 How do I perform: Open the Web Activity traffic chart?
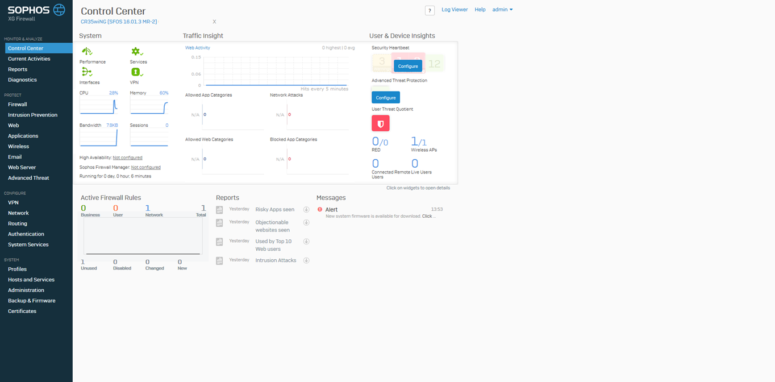coord(276,71)
